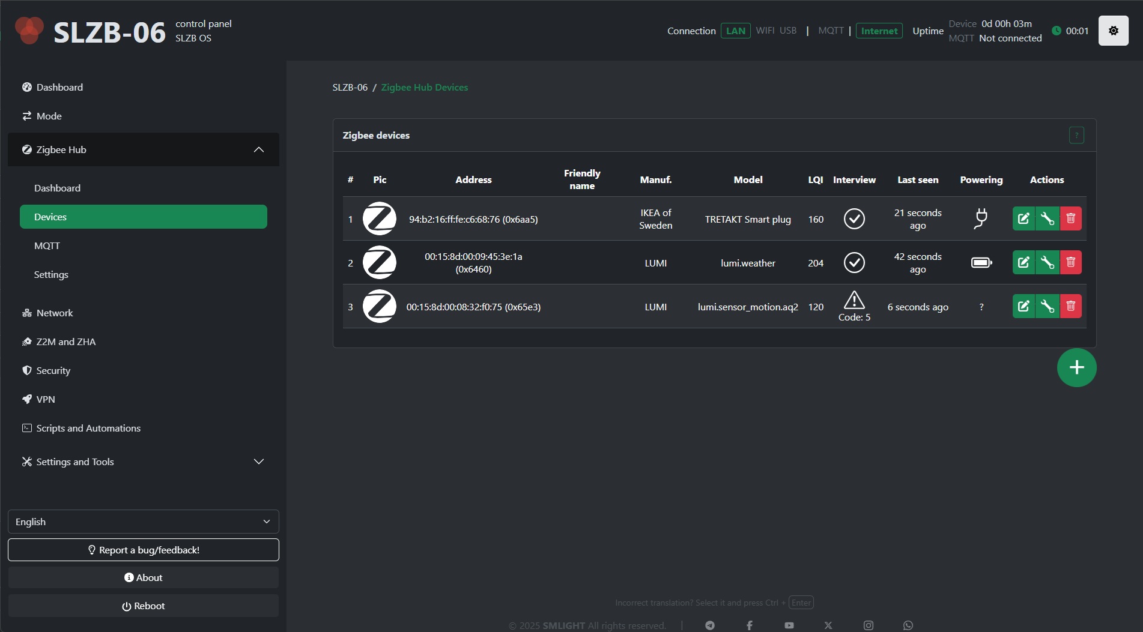The image size is (1143, 632).
Task: Click the Report a bug/feedback button
Action: [x=143, y=550]
